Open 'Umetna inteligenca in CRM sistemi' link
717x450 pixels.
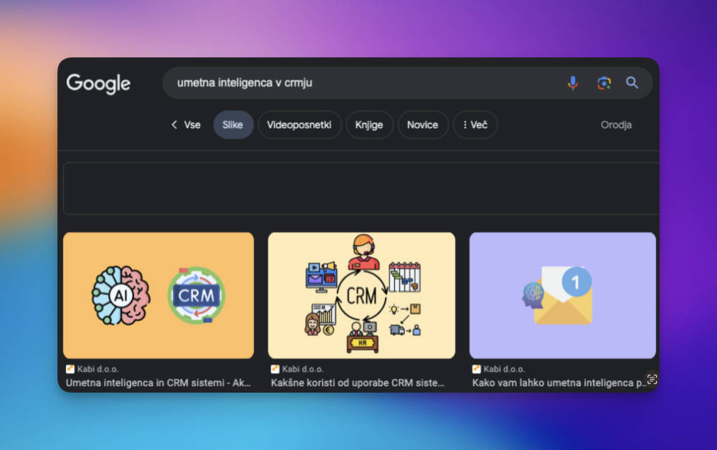158,383
